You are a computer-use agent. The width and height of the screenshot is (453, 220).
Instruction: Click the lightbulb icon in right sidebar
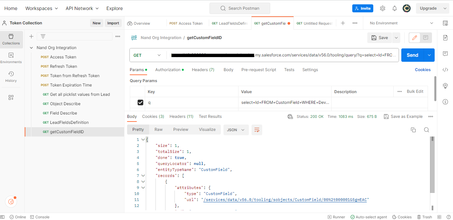pos(445,86)
